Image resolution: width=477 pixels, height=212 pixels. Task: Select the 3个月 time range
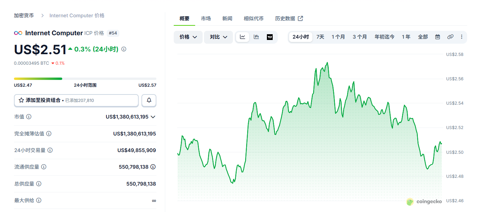tap(360, 37)
